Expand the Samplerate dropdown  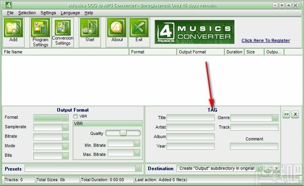[65, 127]
